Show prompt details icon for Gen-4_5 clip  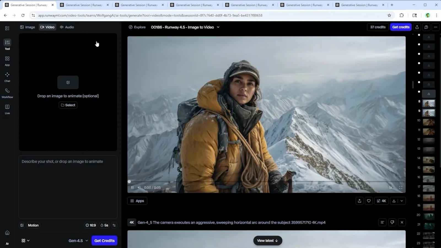coord(382,222)
